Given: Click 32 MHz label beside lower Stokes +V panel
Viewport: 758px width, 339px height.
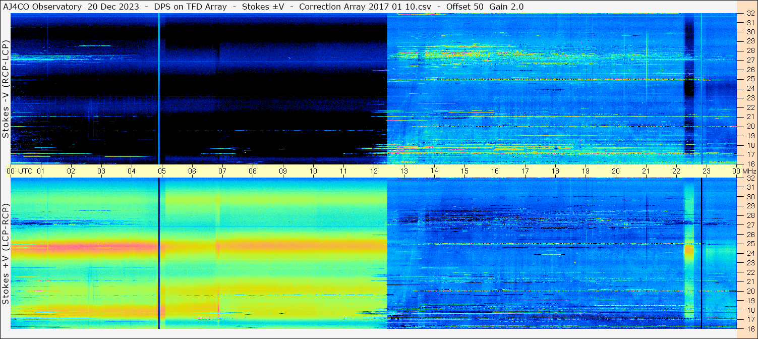Looking at the screenshot, I should 750,178.
